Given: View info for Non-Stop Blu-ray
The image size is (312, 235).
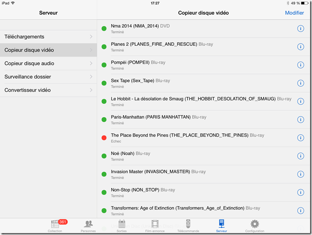Looking at the screenshot, I should point(301,192).
